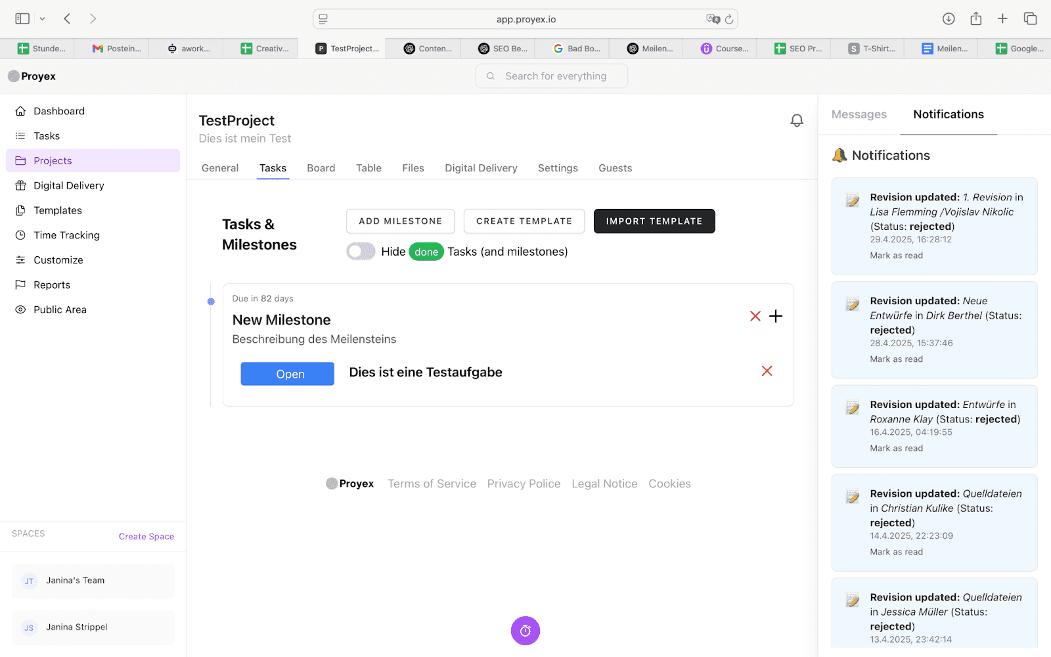Mark 1. Revision notification as read
This screenshot has height=657, width=1051.
[x=897, y=256]
